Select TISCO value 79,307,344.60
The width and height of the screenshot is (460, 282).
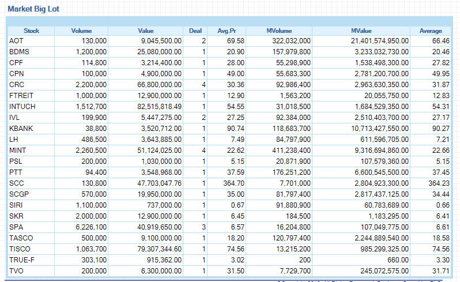point(160,249)
